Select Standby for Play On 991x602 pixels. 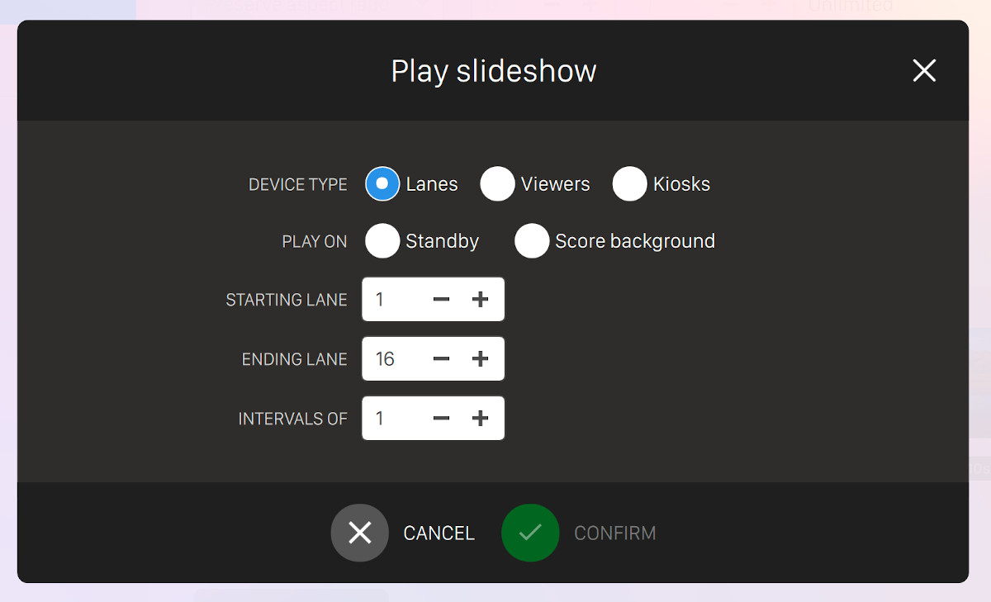tap(382, 241)
